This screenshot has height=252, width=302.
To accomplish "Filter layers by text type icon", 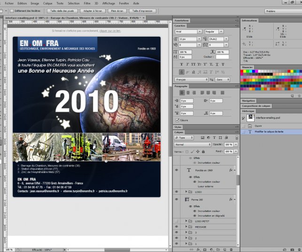I will tap(214, 137).
